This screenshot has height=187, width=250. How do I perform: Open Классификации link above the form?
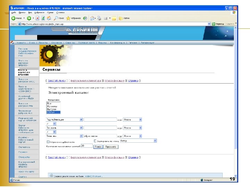pyautogui.click(x=115, y=81)
